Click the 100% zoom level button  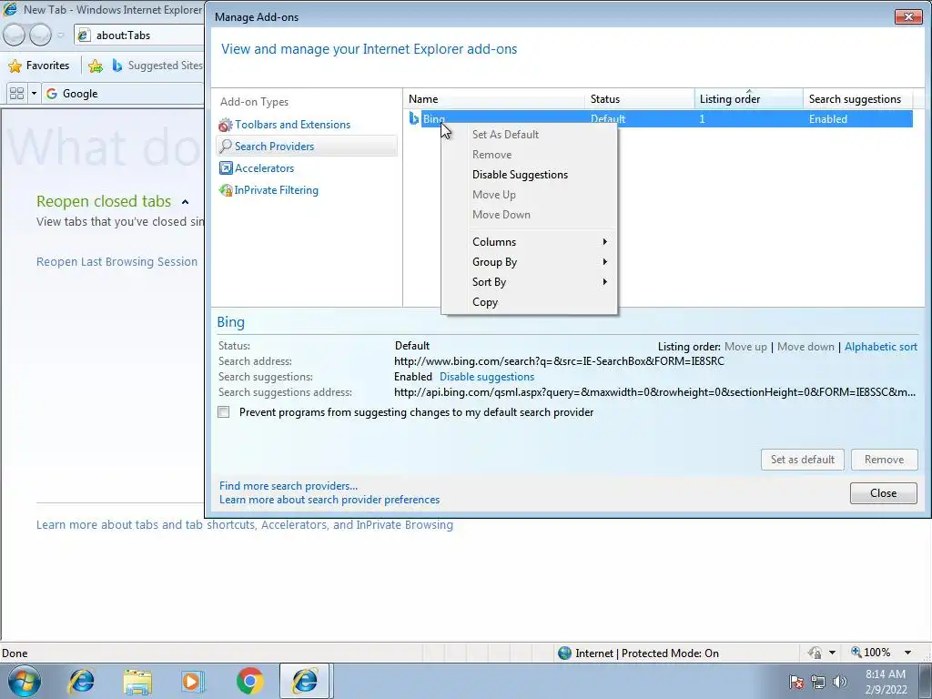(871, 653)
